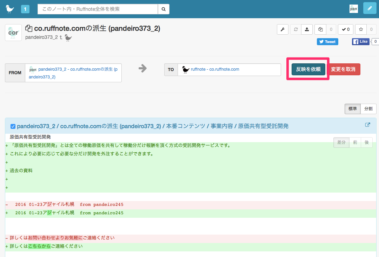Show the 後 version tab
The height and width of the screenshot is (257, 379).
(367, 143)
